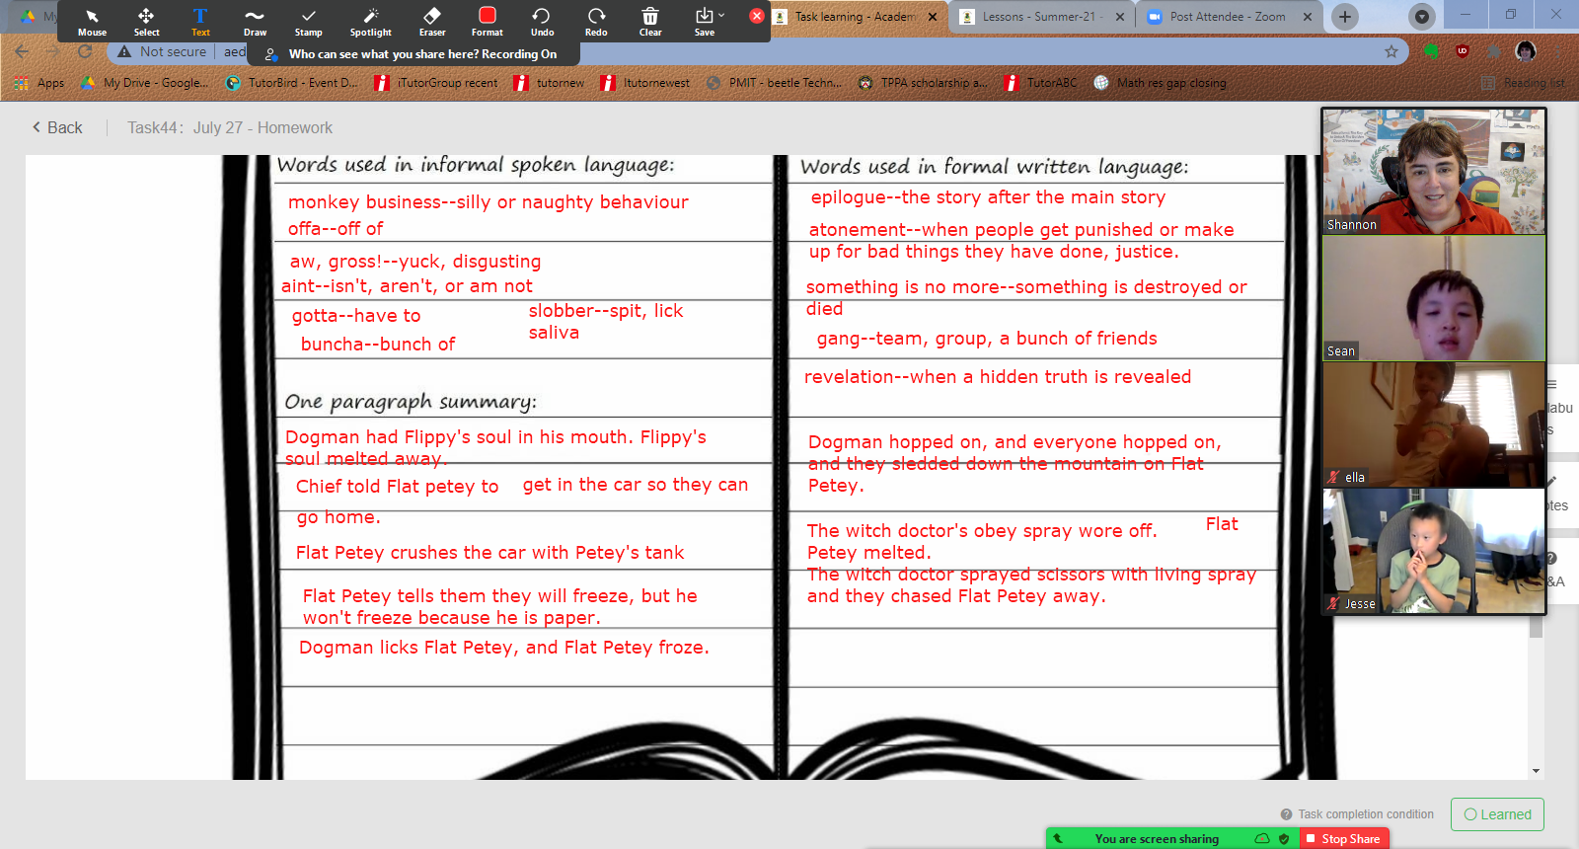Image resolution: width=1579 pixels, height=849 pixels.
Task: Choose the Select annotation tool
Action: point(146,22)
